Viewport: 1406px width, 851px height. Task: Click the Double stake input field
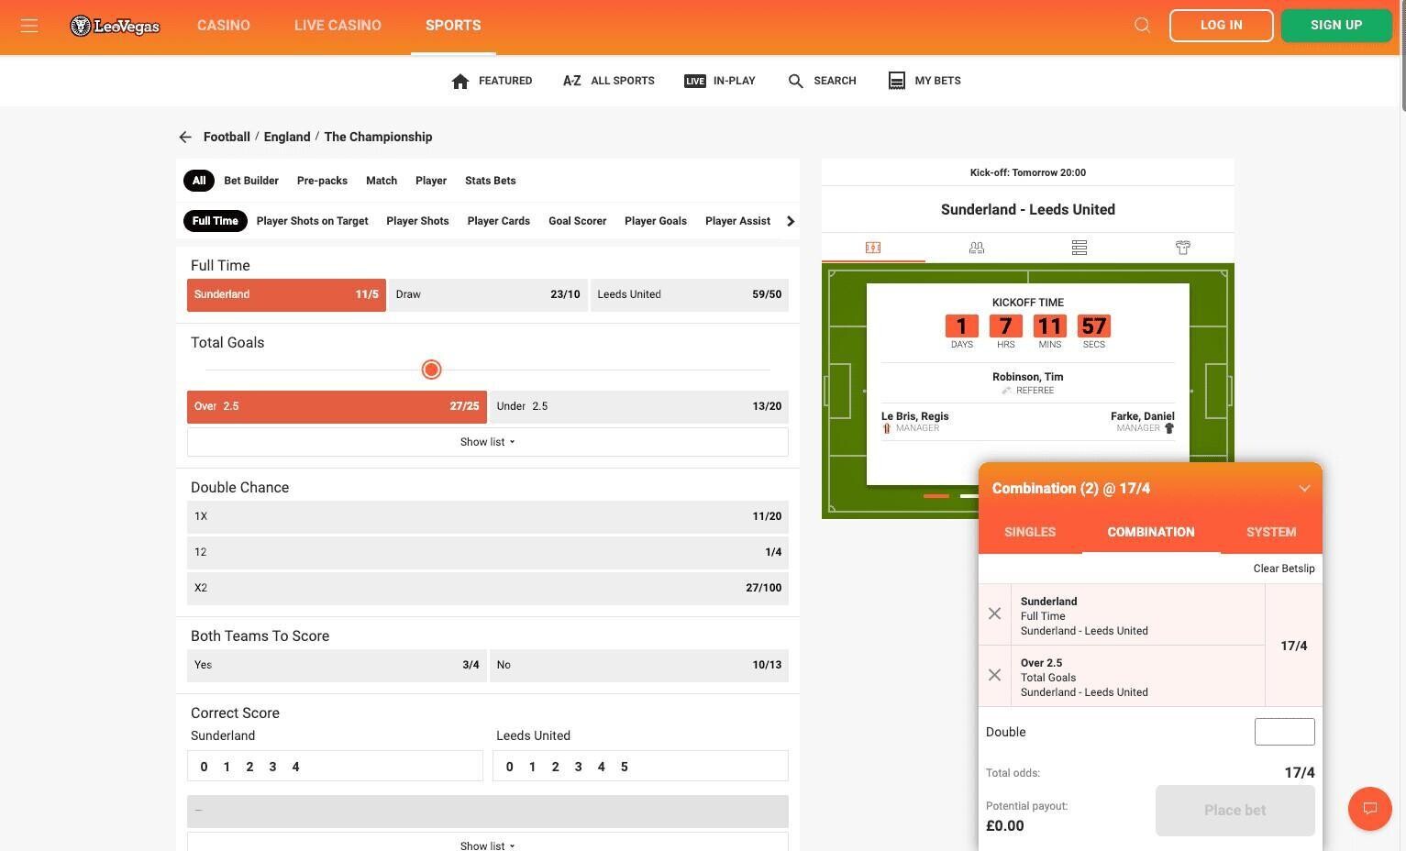[x=1284, y=732]
